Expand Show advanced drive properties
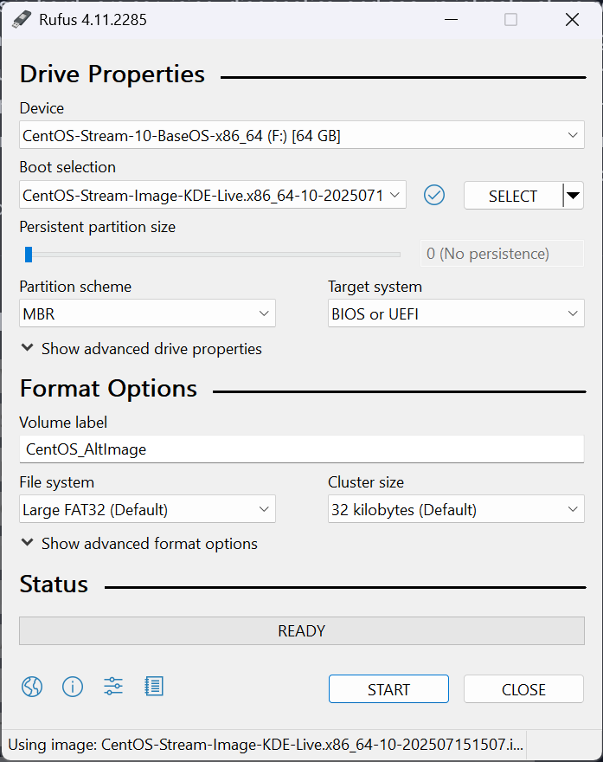The image size is (603, 762). (141, 349)
